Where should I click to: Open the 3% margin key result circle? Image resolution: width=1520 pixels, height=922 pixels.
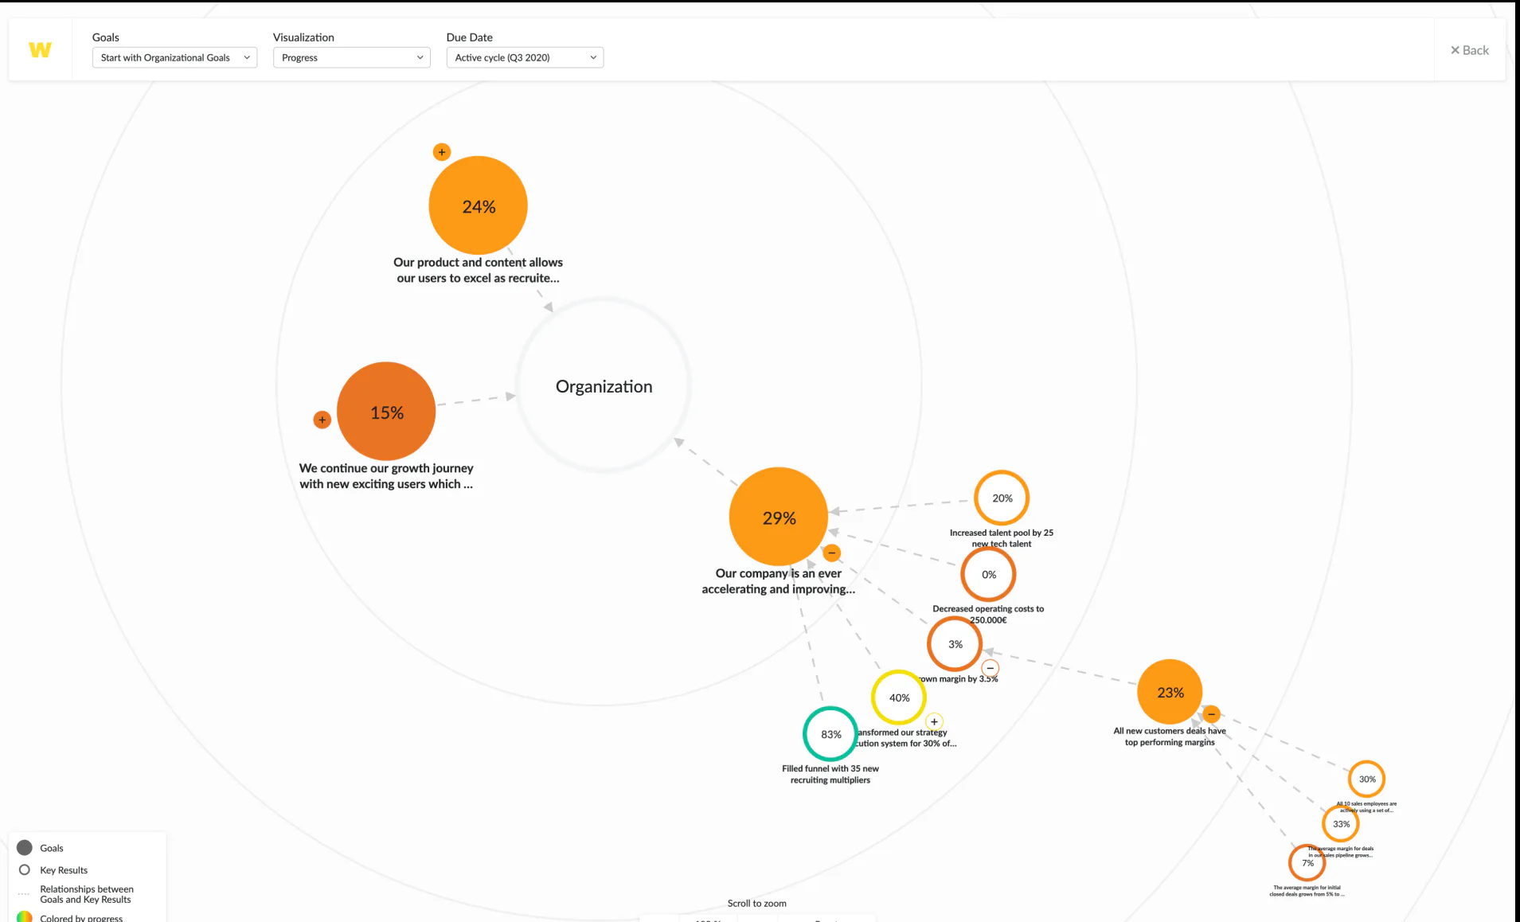(x=955, y=644)
